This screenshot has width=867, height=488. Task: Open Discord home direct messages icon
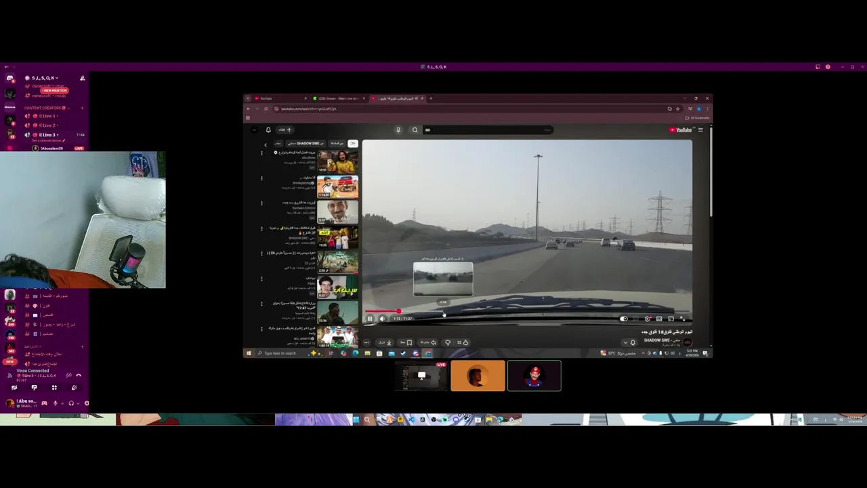[10, 78]
